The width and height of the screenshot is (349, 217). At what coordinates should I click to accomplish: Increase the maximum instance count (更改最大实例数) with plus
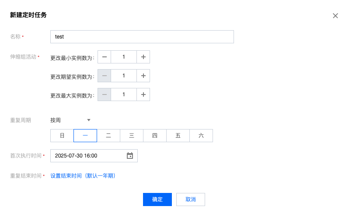click(143, 94)
